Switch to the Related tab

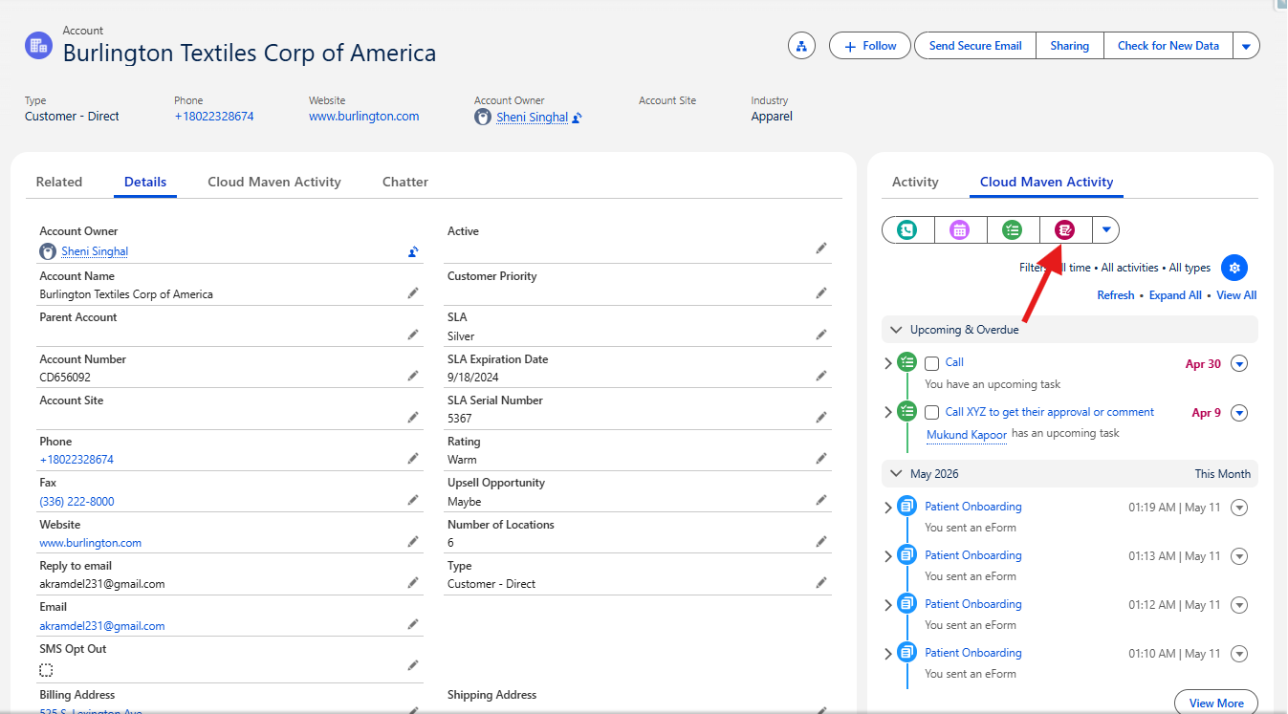[59, 182]
